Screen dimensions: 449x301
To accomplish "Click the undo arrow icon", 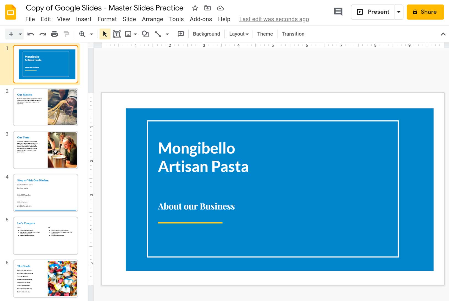I will (31, 34).
